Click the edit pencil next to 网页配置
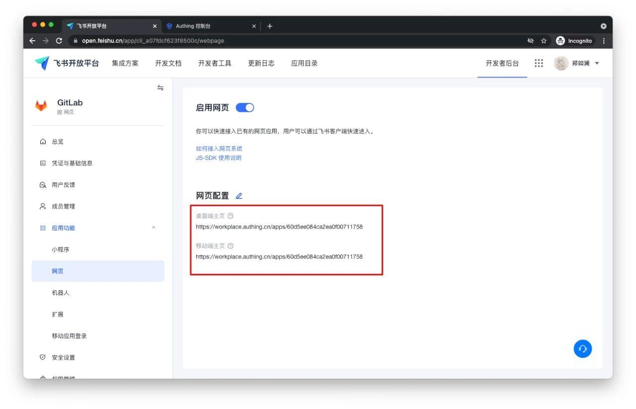 (239, 196)
